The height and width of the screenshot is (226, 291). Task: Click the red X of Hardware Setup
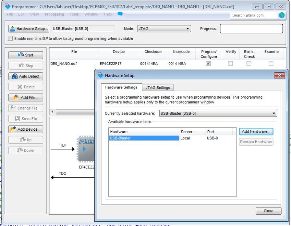(279, 75)
